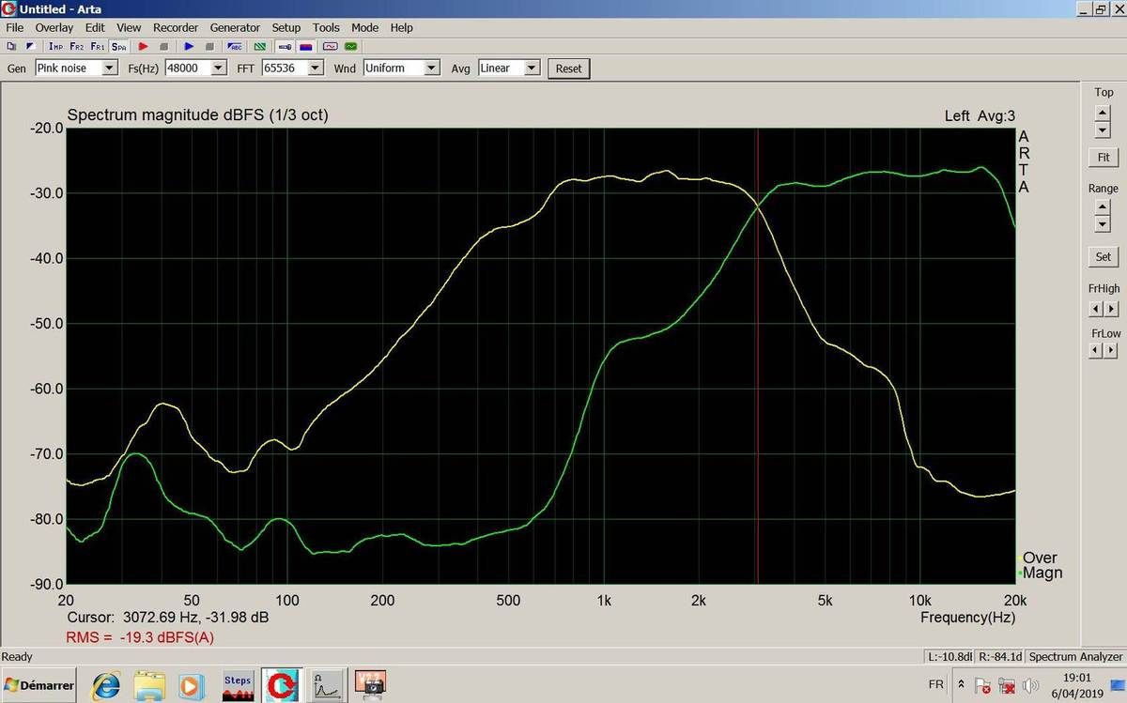Open Windows Media Player from taskbar
The height and width of the screenshot is (703, 1127).
(x=192, y=685)
